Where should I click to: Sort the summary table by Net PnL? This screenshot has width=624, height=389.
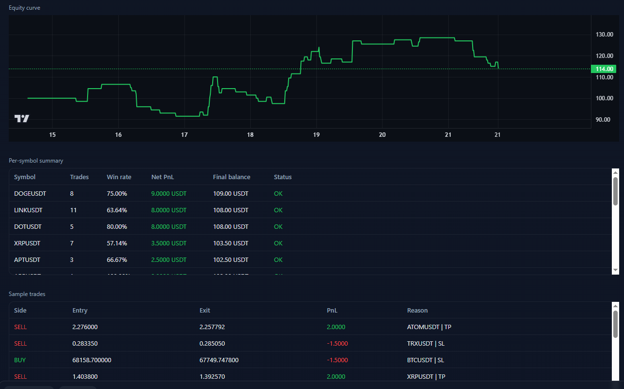coord(163,177)
